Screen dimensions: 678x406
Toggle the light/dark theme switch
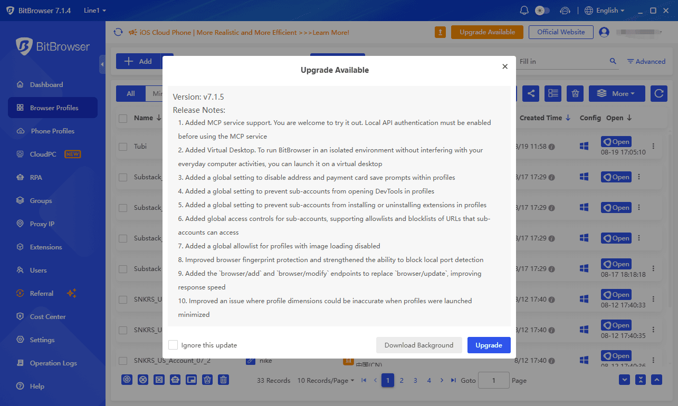click(542, 11)
